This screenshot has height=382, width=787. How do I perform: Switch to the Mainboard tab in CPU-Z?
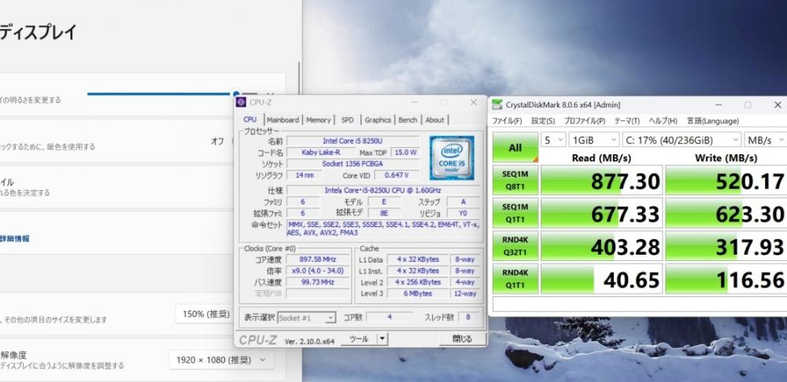point(283,119)
